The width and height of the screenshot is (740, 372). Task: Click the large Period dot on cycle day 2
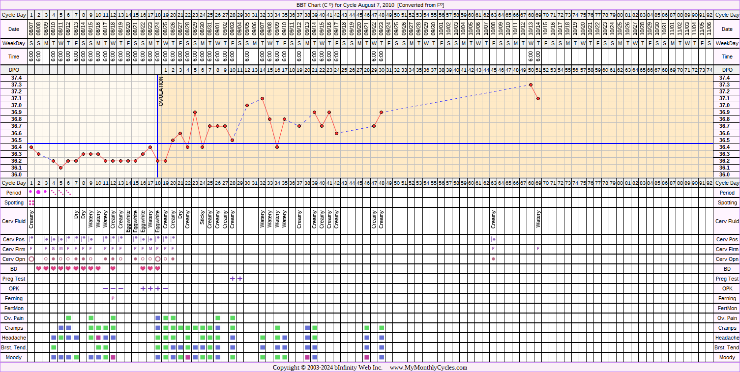[x=38, y=192]
